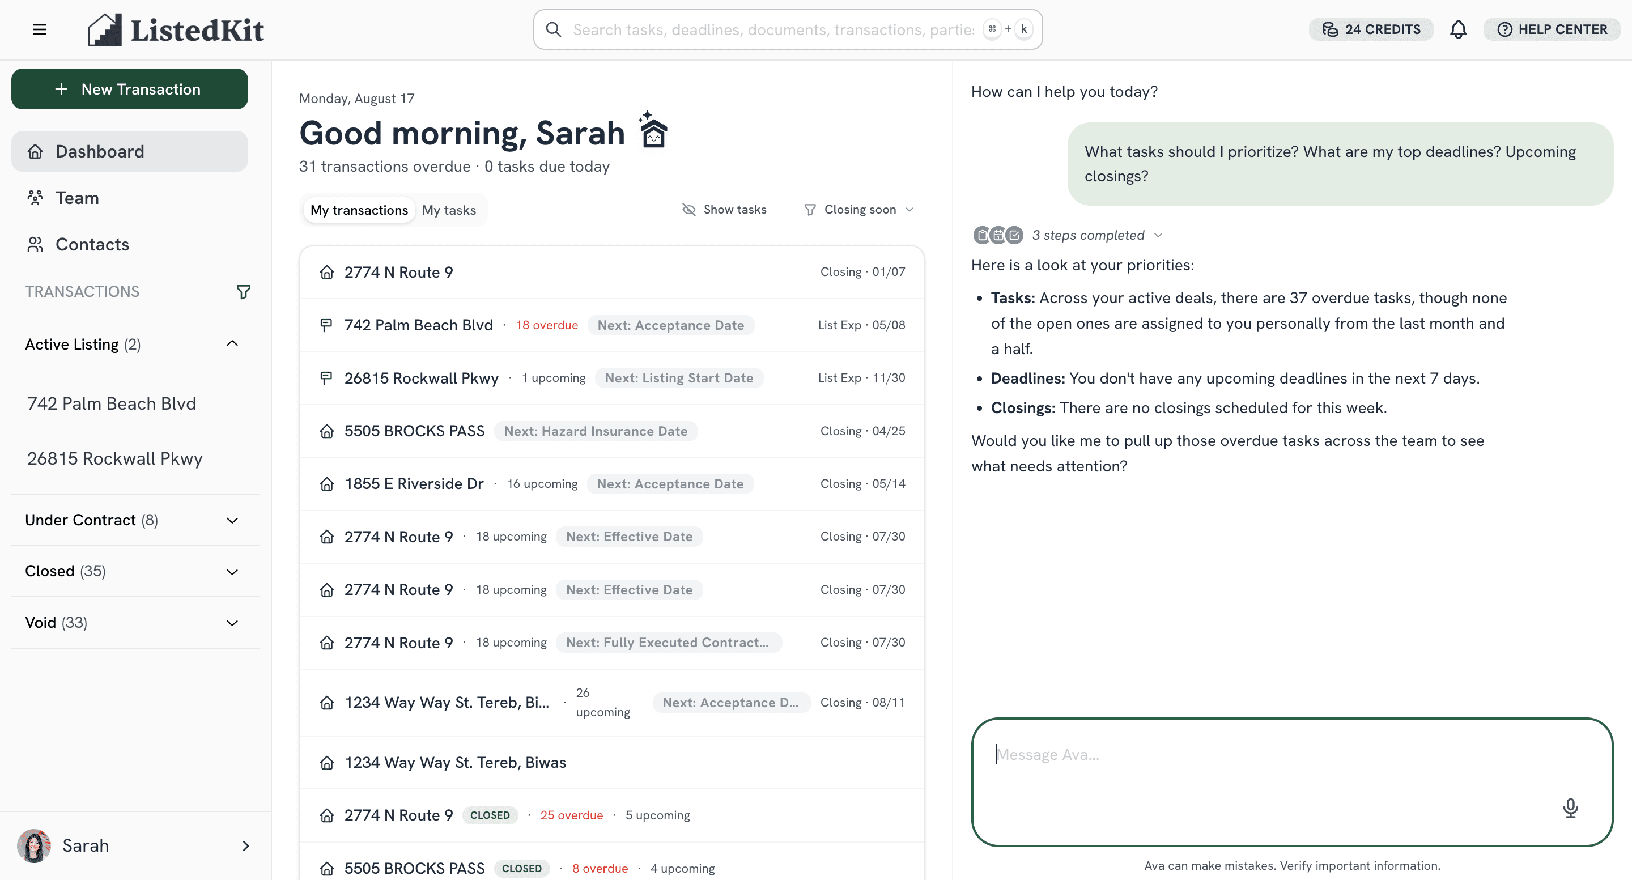Expand the Closed (35) section
Image resolution: width=1632 pixels, height=880 pixels.
pos(232,571)
